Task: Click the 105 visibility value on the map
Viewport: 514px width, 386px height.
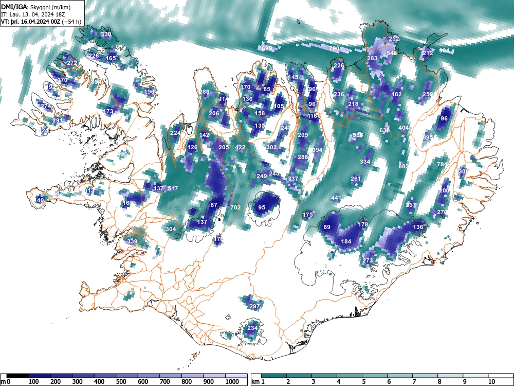Action: tap(279, 106)
